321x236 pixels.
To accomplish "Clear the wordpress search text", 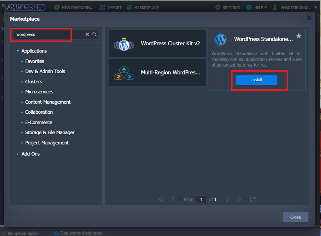I will click(87, 34).
